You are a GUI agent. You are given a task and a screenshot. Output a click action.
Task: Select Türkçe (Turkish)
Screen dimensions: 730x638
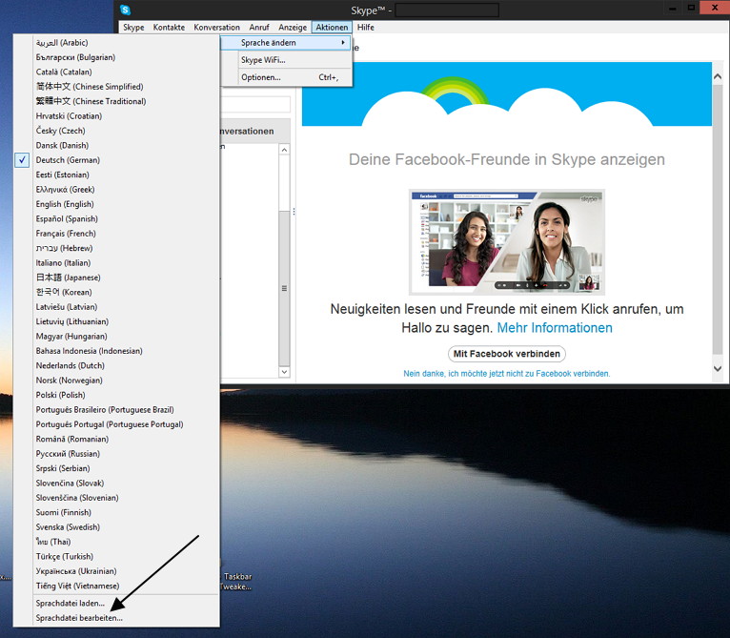(116, 556)
